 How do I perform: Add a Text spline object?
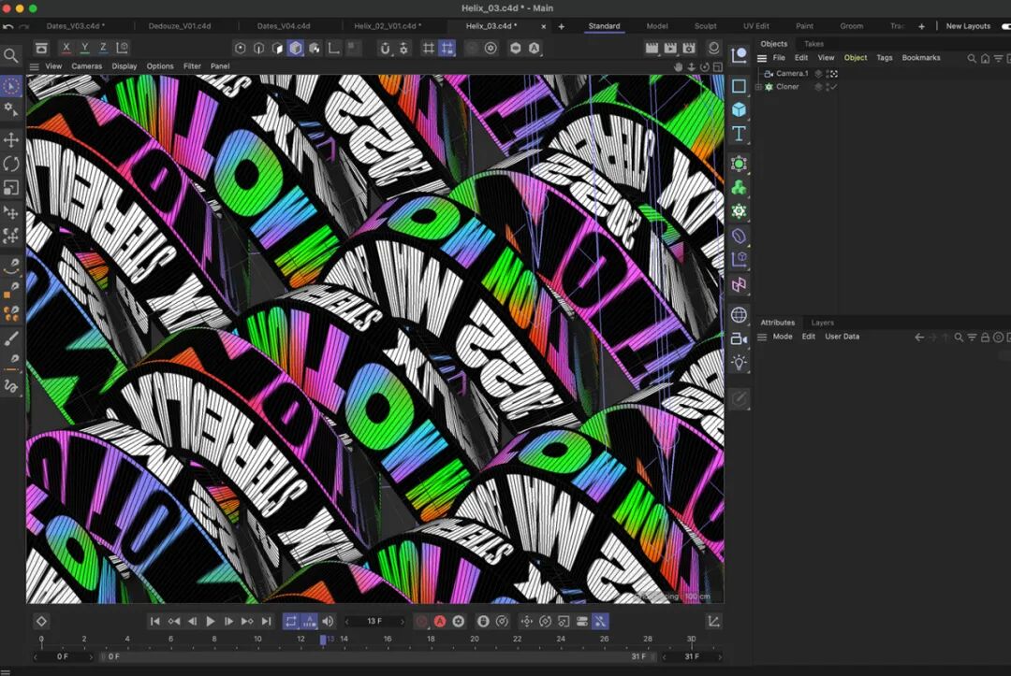coord(739,134)
